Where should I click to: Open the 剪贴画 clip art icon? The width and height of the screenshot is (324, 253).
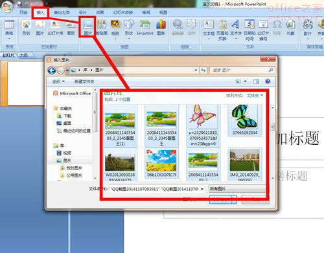[x=102, y=28]
